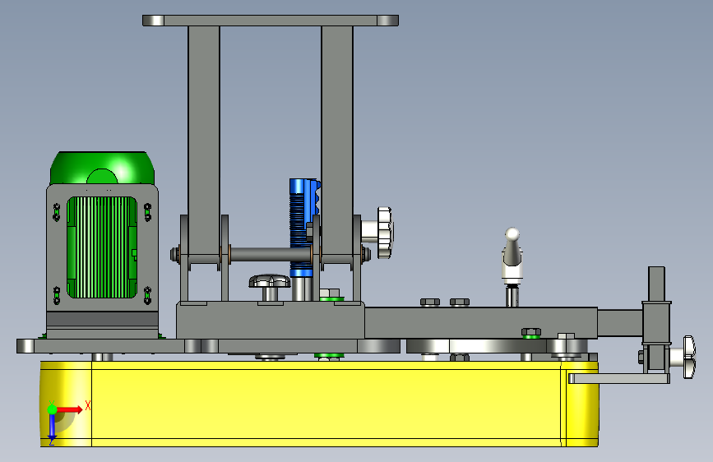The image size is (713, 462).
Task: Click the red X axis arrow of triad
Action: [x=69, y=409]
